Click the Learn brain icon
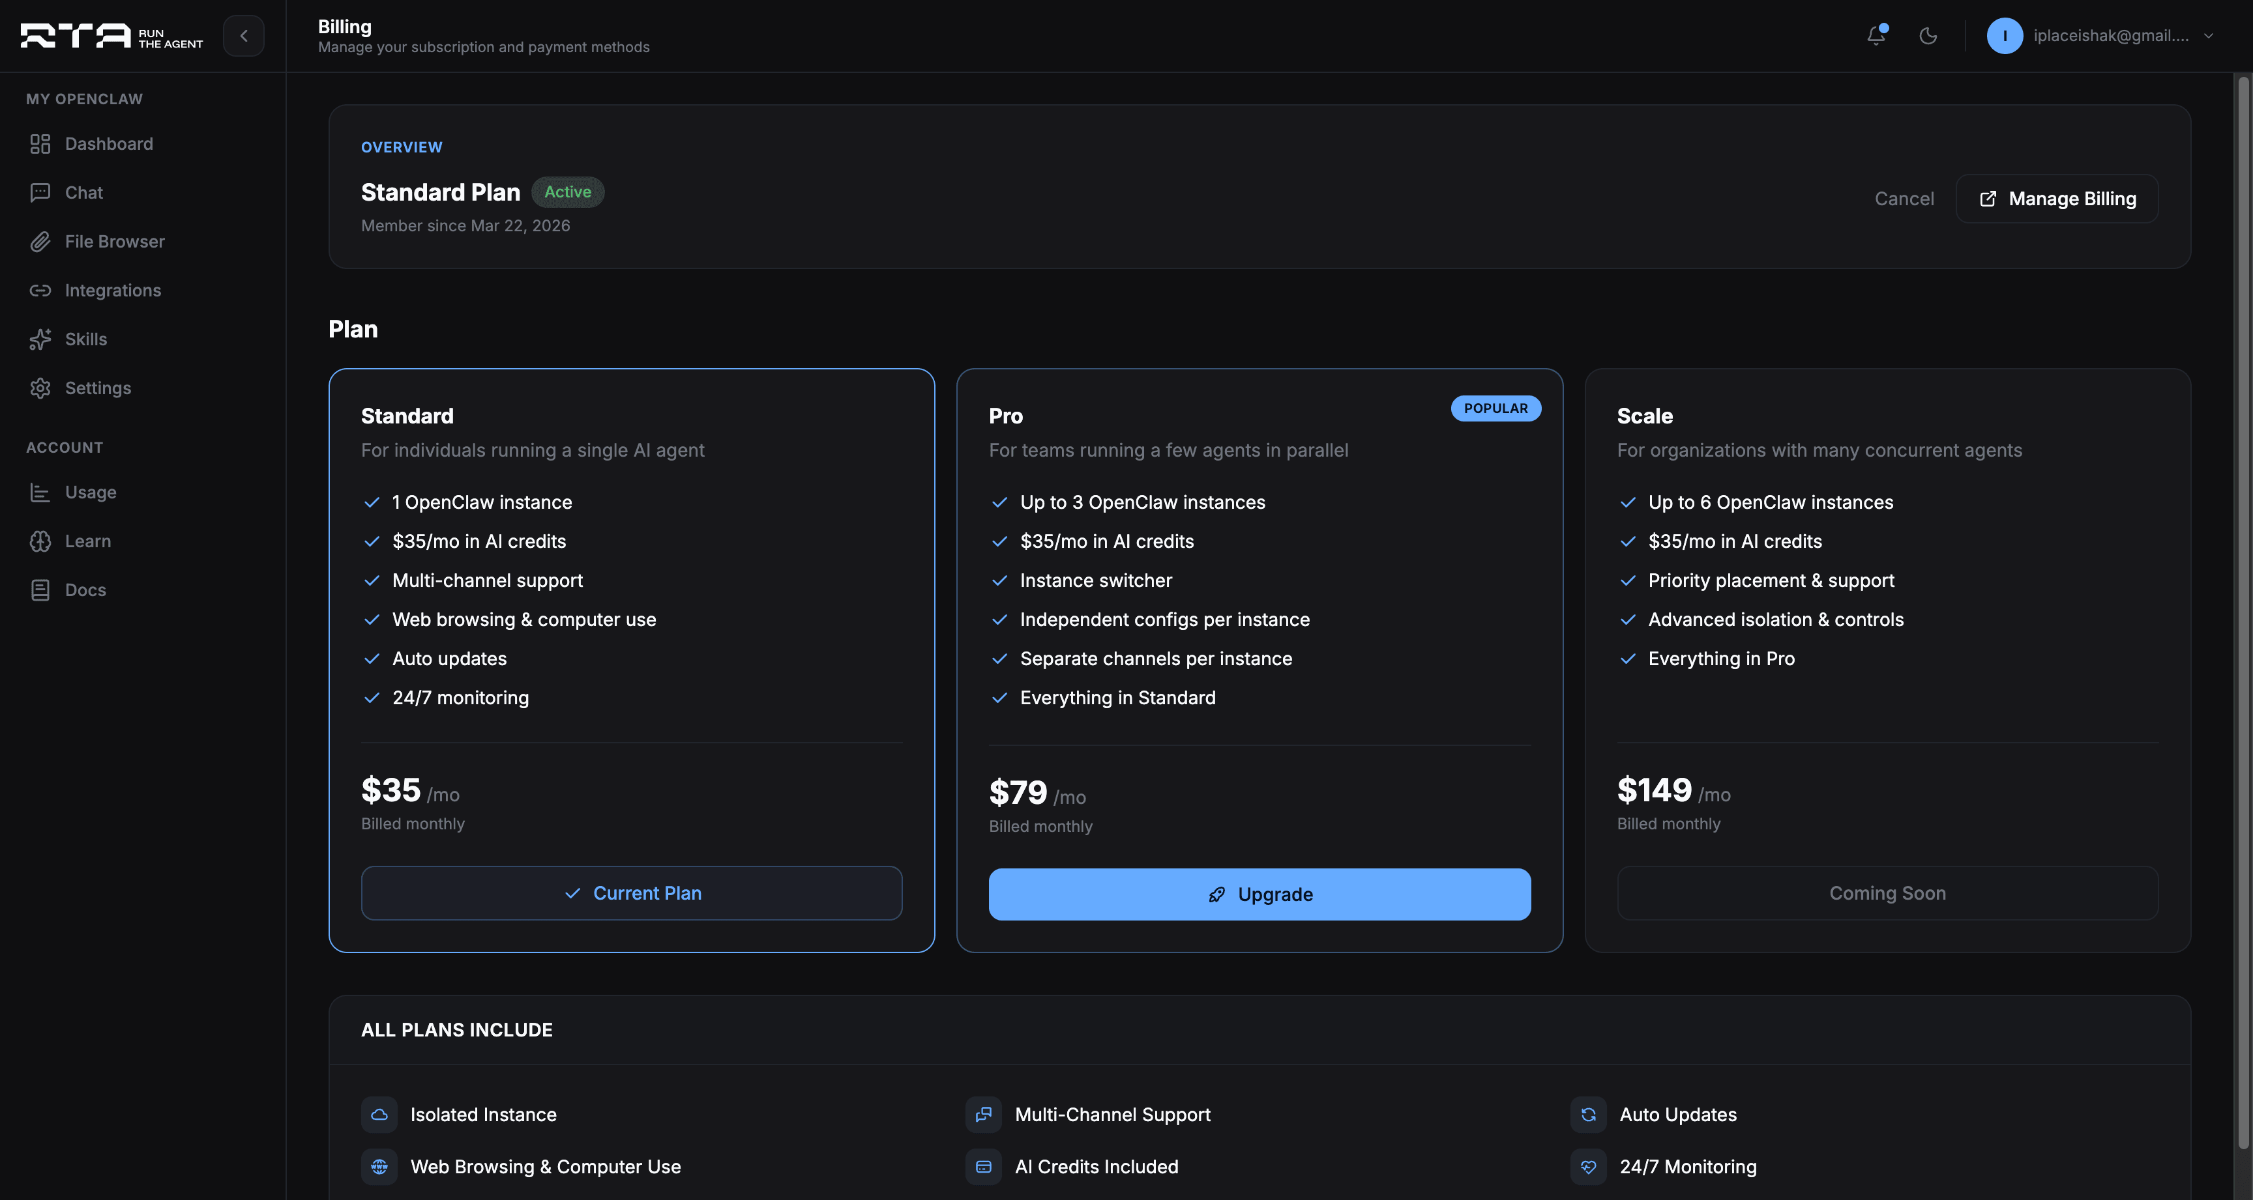Screen dimensions: 2253x1200 [40, 542]
